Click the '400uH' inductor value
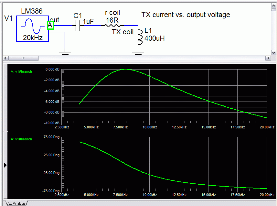 tap(154, 38)
